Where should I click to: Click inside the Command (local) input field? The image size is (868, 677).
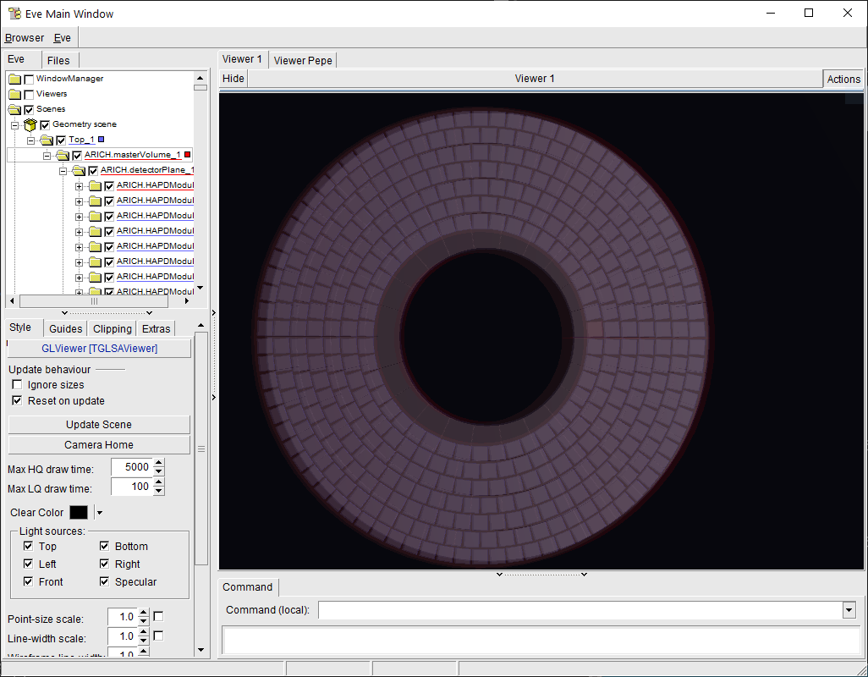pos(584,610)
